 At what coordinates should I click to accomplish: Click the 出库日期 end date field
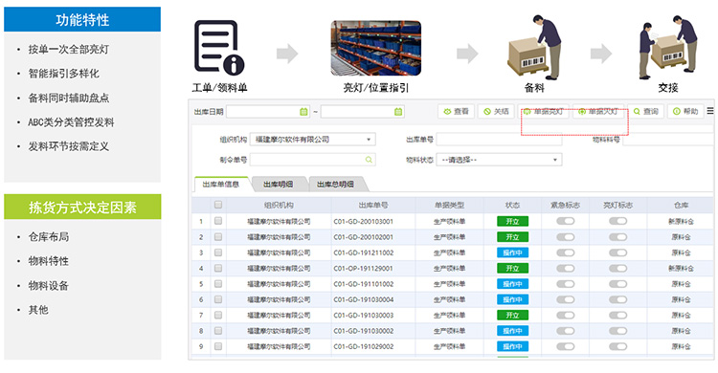(x=363, y=111)
